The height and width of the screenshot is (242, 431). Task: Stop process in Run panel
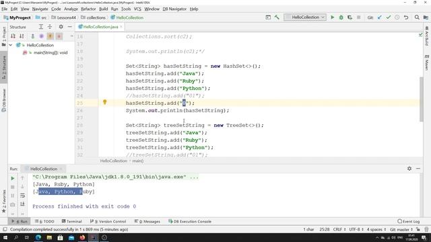(x=13, y=187)
